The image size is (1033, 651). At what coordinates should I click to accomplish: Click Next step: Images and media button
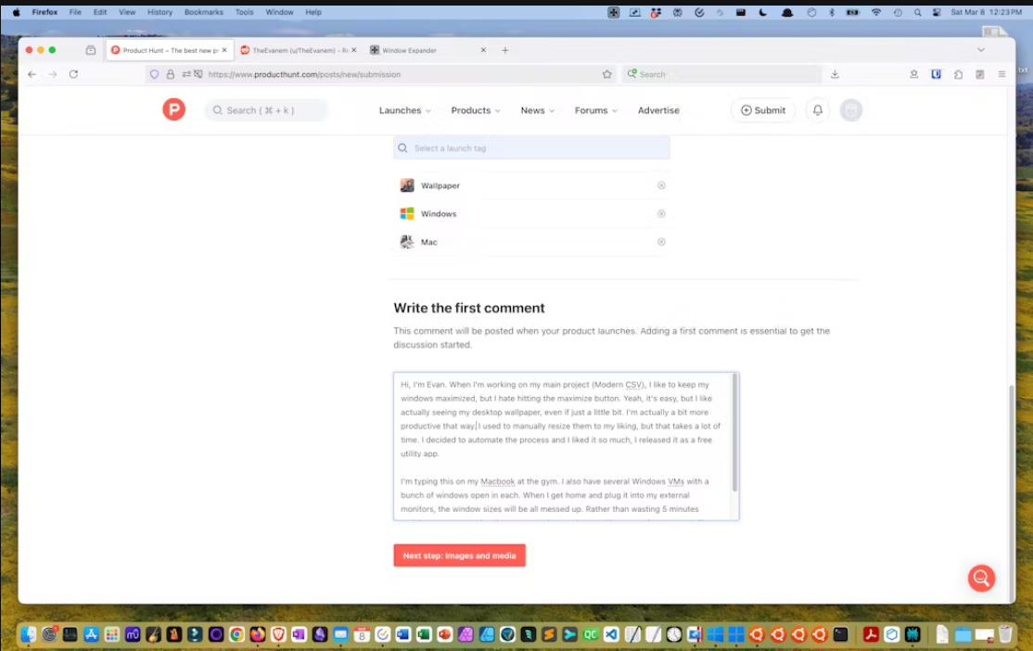click(x=459, y=555)
